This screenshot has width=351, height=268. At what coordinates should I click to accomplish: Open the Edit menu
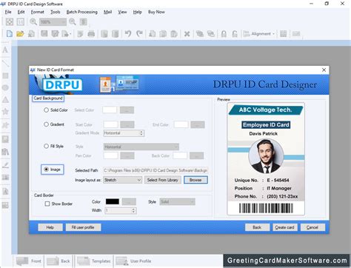coord(21,12)
